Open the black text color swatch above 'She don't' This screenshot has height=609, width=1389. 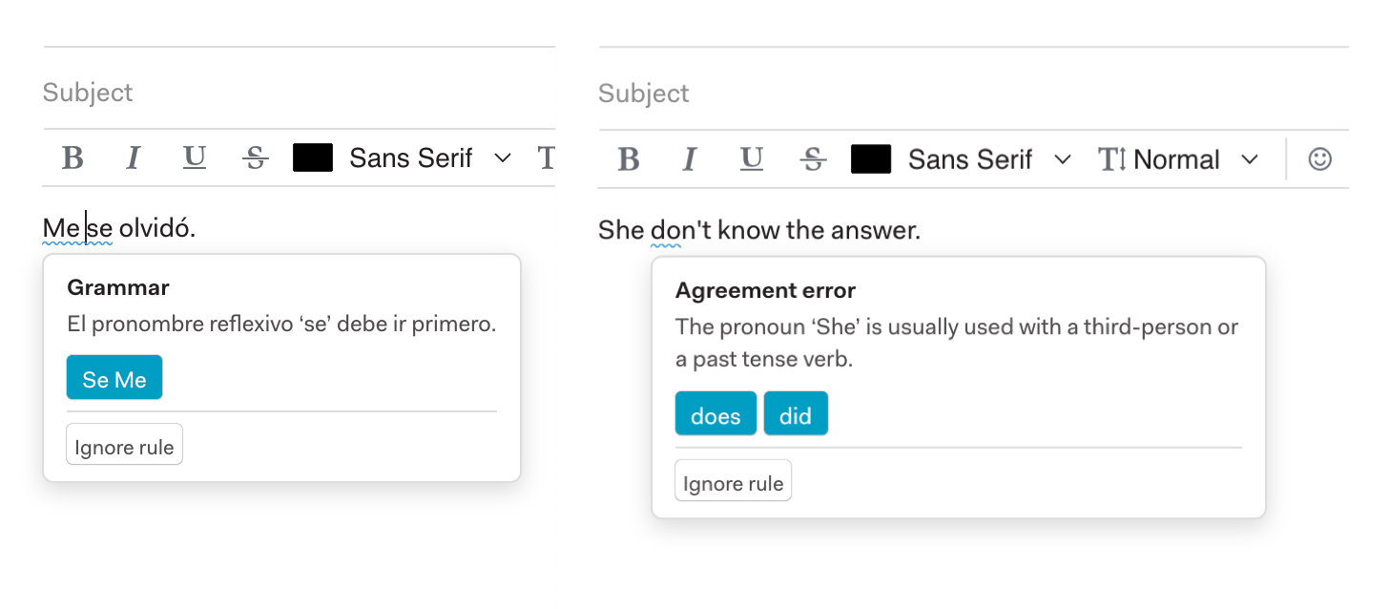pos(870,159)
